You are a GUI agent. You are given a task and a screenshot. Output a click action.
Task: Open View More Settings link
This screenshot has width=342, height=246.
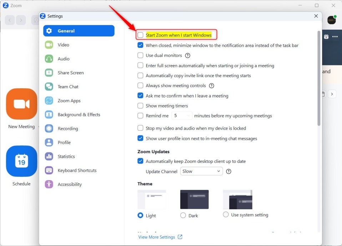157,237
